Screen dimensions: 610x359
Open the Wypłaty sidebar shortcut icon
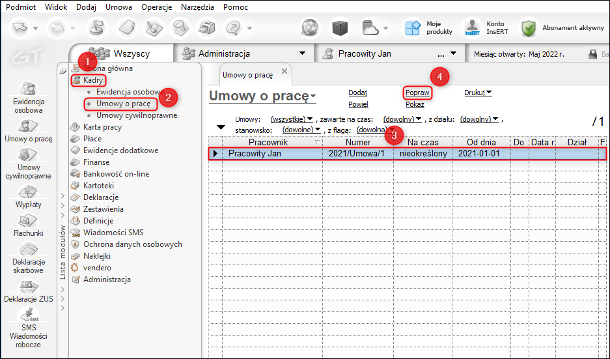(x=28, y=192)
